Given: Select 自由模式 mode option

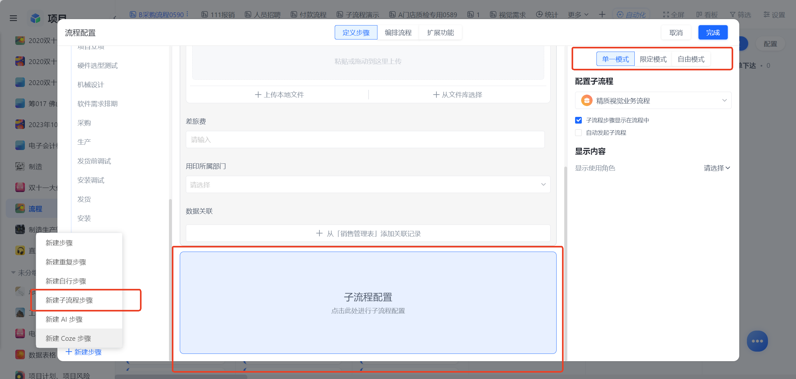Looking at the screenshot, I should pyautogui.click(x=691, y=59).
